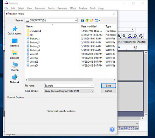Screen dimensions: 155x138
Task: Click the File name input field
Action: pos(68,86)
